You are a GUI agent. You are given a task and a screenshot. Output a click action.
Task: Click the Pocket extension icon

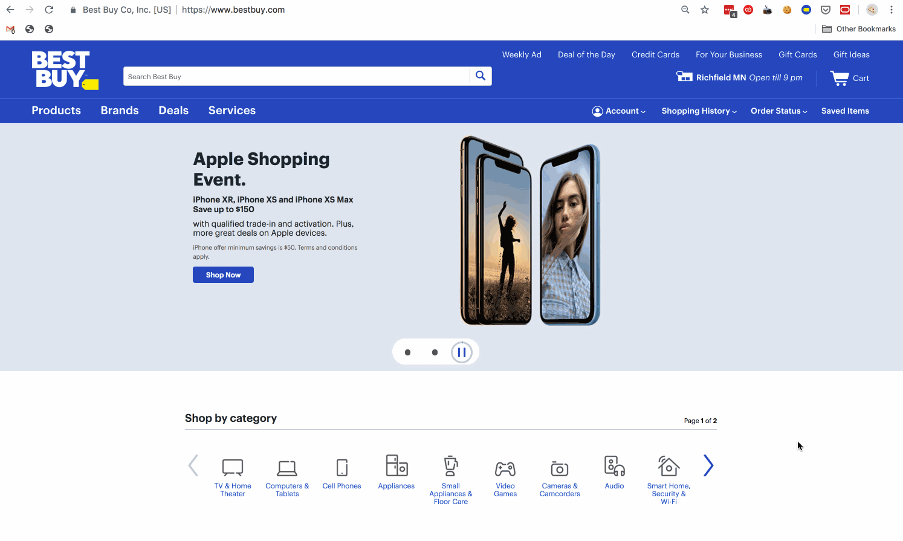point(826,10)
